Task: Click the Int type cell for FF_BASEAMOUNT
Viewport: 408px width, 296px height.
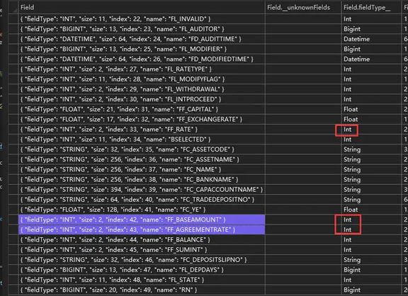Action: click(x=371, y=220)
